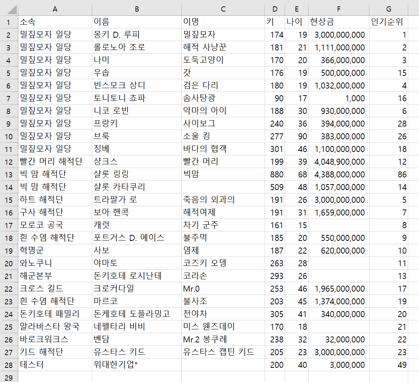Viewport: 419px width, 382px height.
Task: Select row 1 header
Action: click(9, 22)
